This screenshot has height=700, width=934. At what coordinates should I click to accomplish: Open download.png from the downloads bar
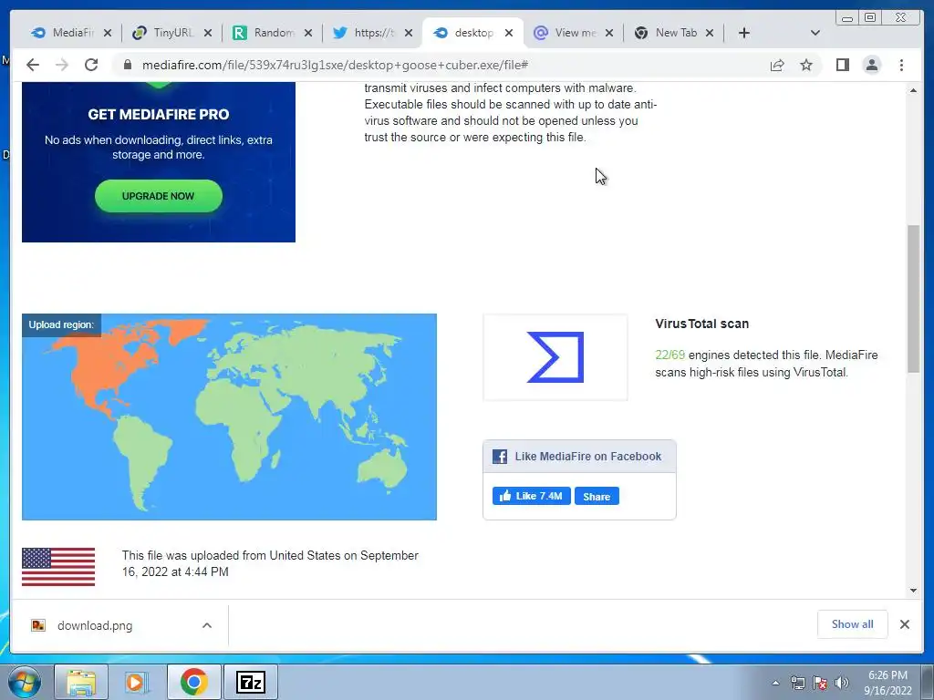tap(95, 625)
